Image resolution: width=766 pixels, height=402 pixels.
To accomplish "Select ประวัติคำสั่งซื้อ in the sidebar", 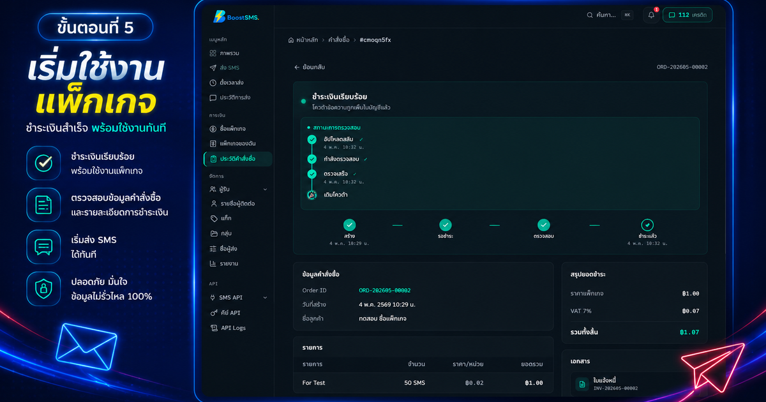I will coord(238,159).
